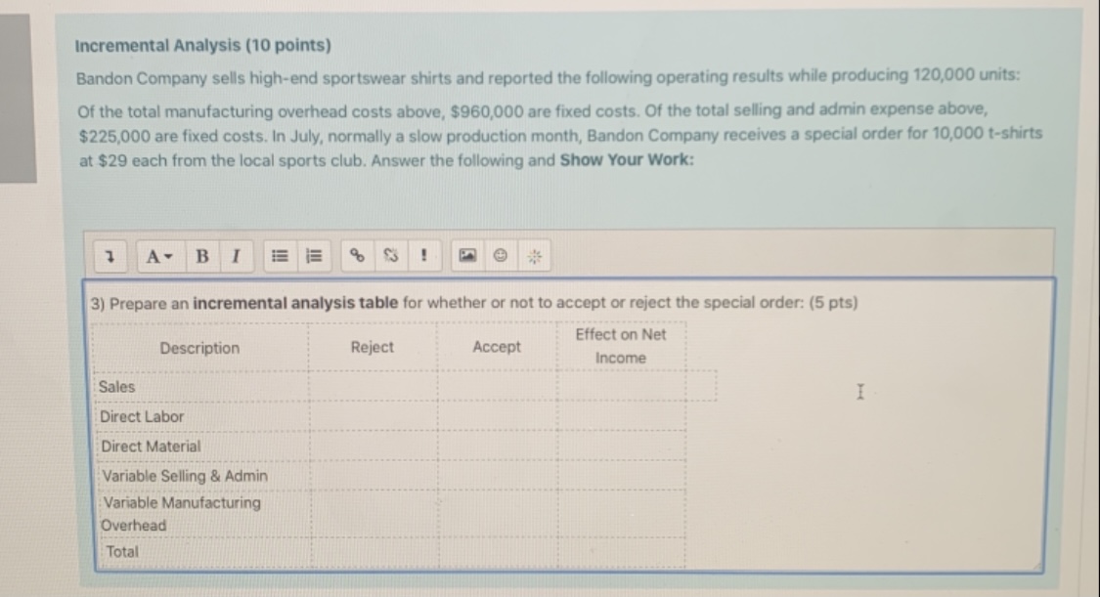Click the 'Effect on Net Income' header

coord(621,346)
